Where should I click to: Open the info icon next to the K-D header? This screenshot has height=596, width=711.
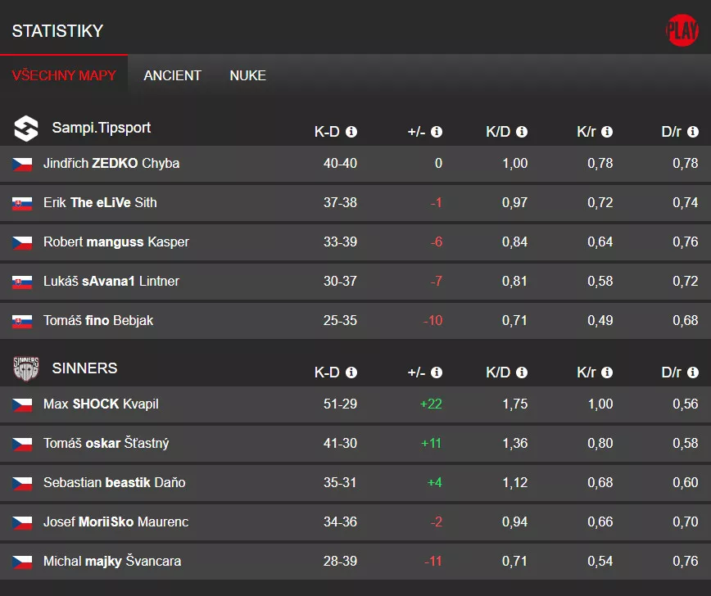coord(352,131)
